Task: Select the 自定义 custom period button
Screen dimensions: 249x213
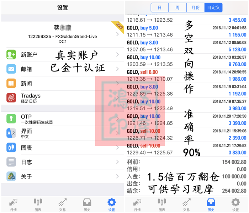Action: pyautogui.click(x=213, y=7)
